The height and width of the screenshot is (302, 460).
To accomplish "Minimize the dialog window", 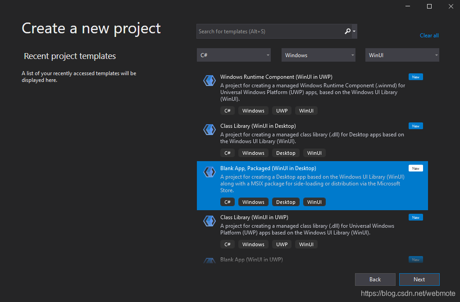I will tap(407, 6).
